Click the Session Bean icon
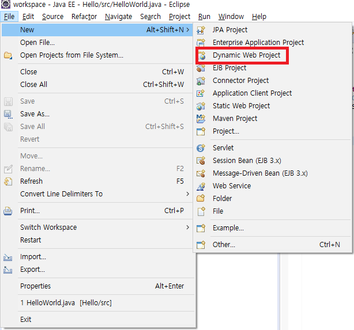 coord(201,160)
